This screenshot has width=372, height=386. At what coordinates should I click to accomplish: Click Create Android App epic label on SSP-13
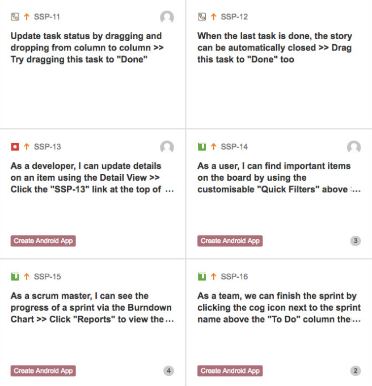(x=43, y=241)
